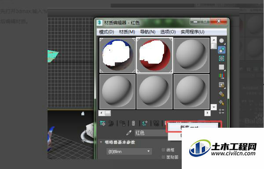Toggle the checkered Background button
Viewport: 264px width, 169px height.
point(222,58)
